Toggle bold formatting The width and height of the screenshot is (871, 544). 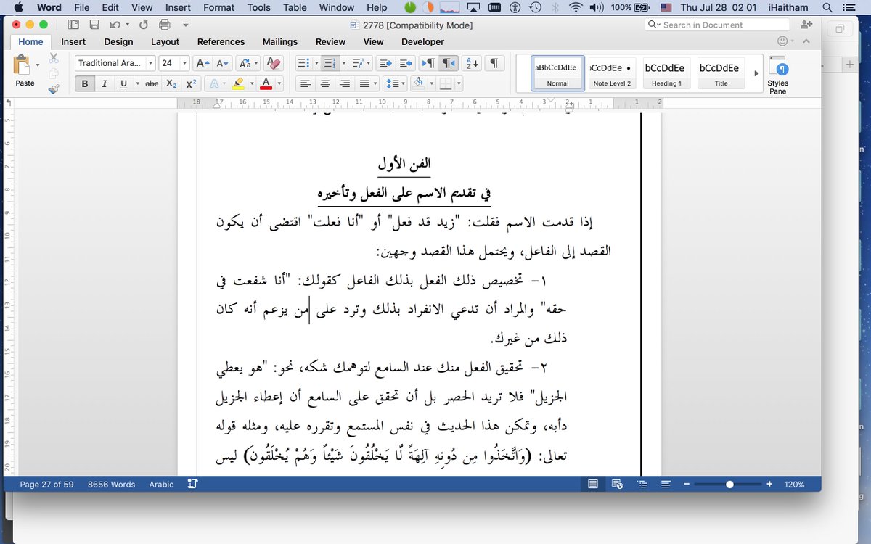coord(85,83)
